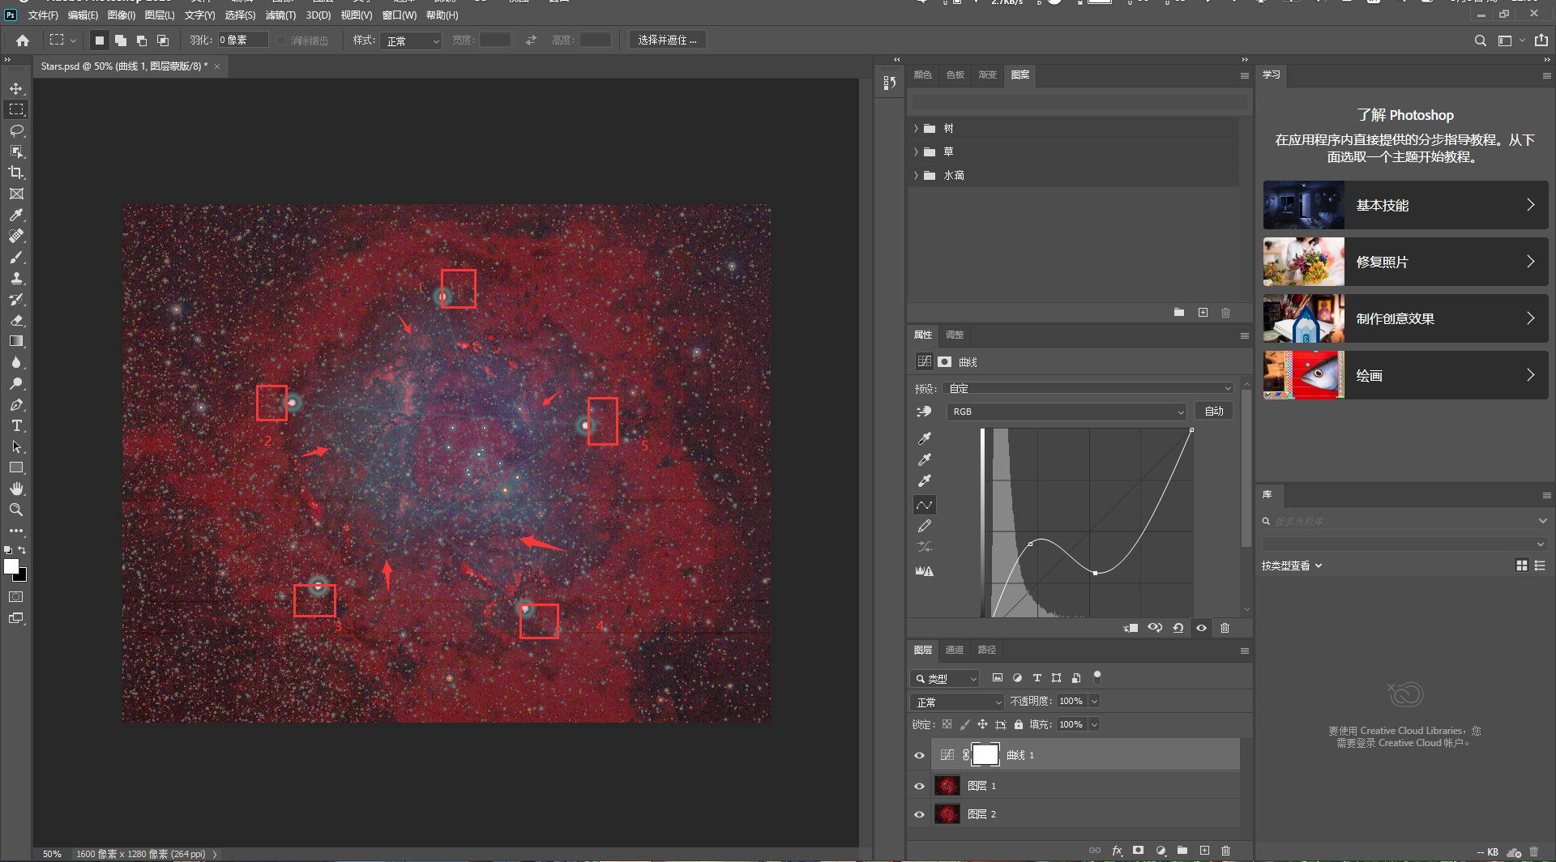Delete the curves adjustment with trash icon
Screen dimensions: 1556x862
pos(1225,628)
